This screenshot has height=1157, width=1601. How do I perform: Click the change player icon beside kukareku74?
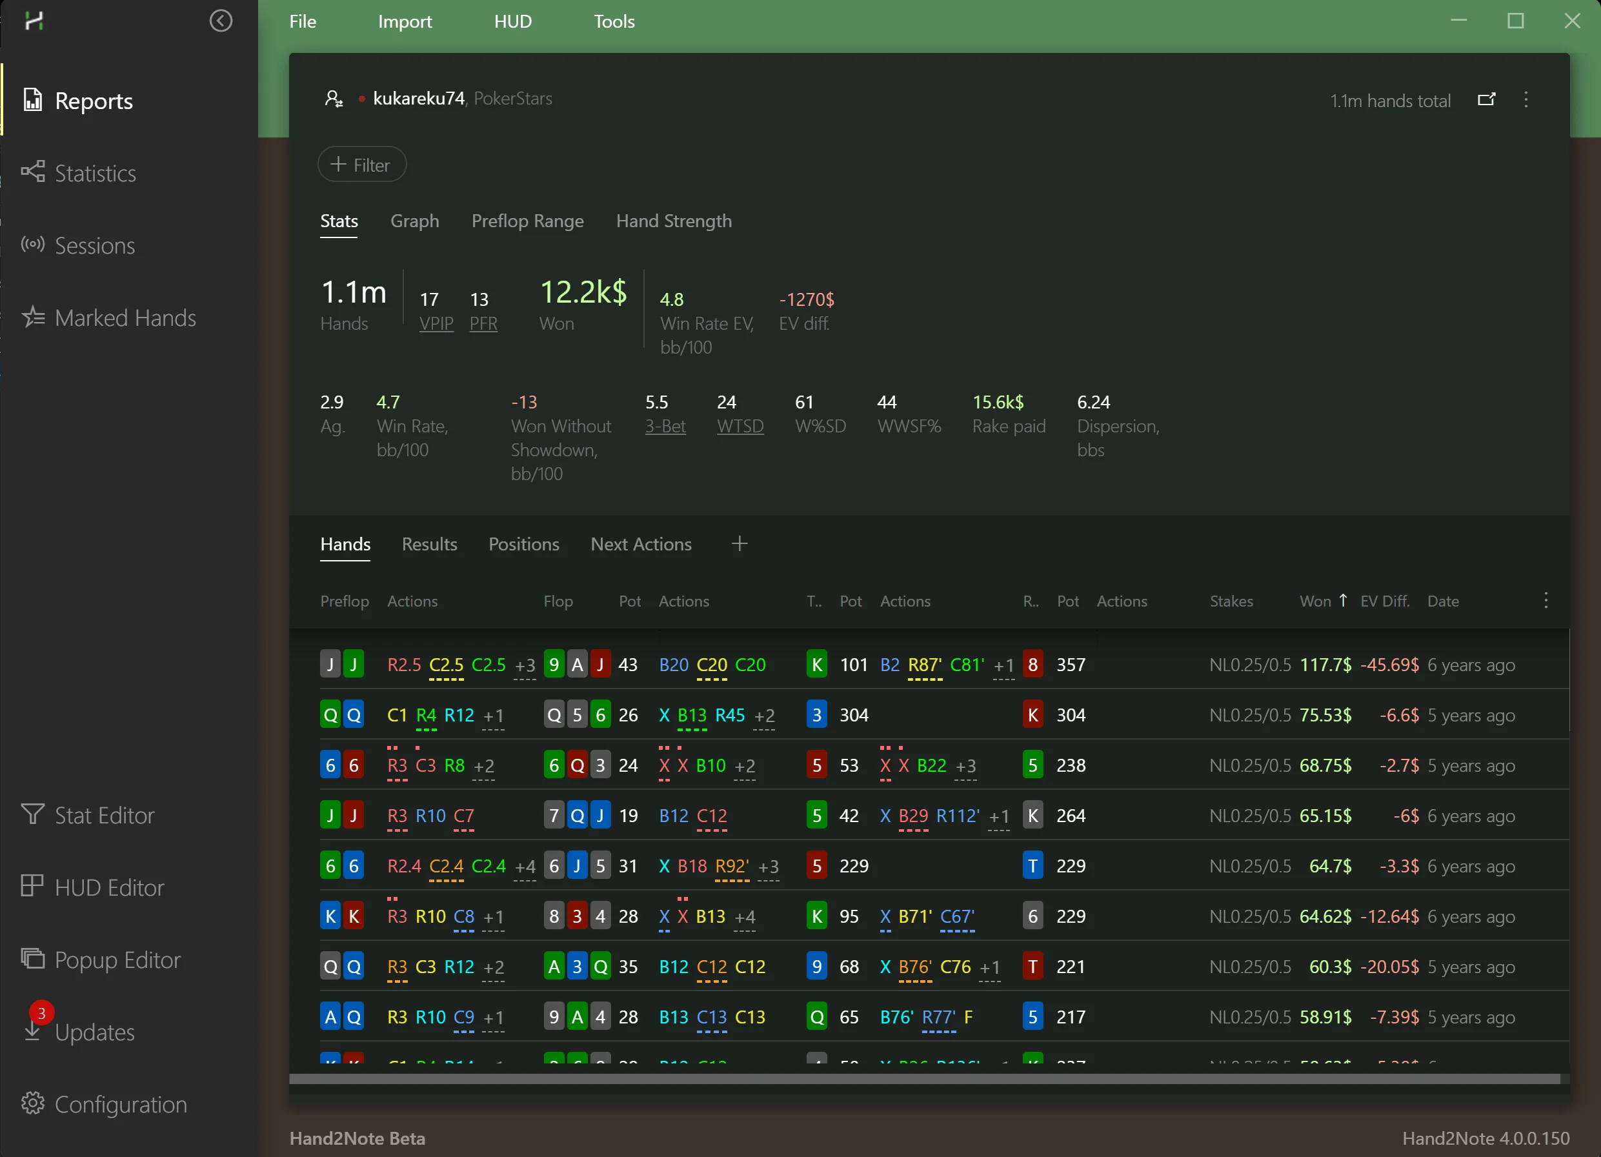click(333, 99)
